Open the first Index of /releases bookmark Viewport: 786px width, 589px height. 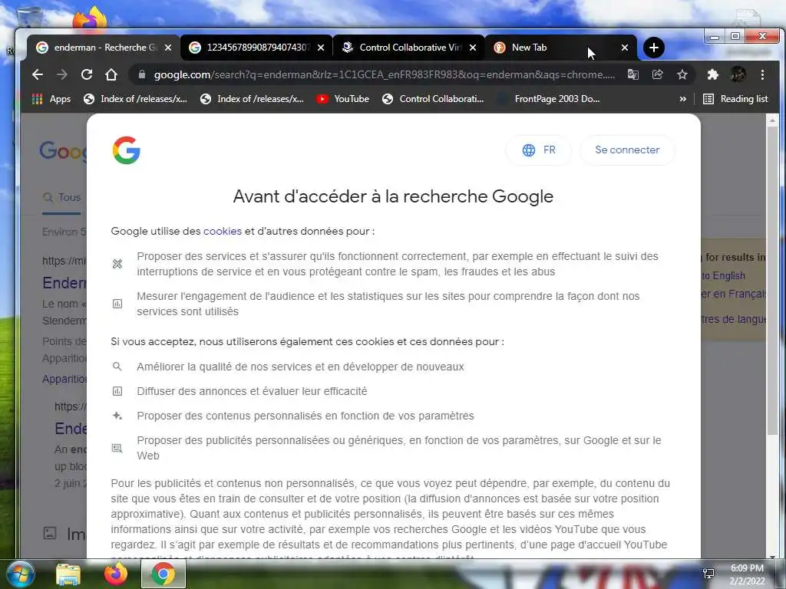click(135, 99)
